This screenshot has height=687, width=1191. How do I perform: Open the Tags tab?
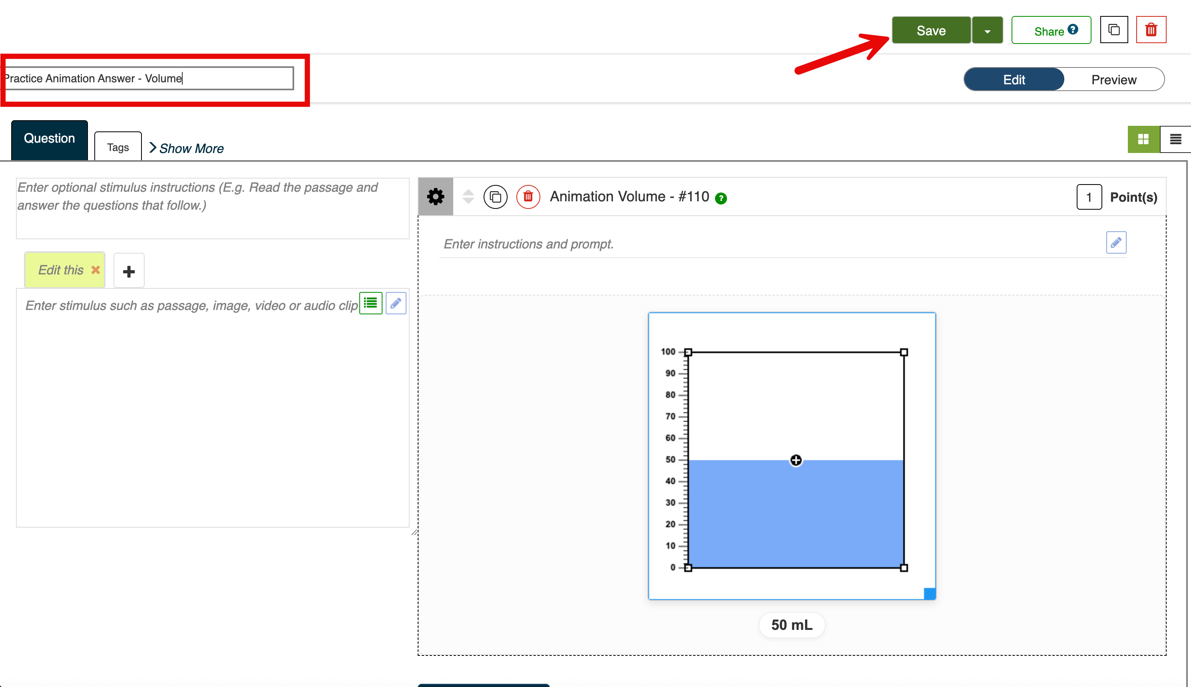[118, 147]
